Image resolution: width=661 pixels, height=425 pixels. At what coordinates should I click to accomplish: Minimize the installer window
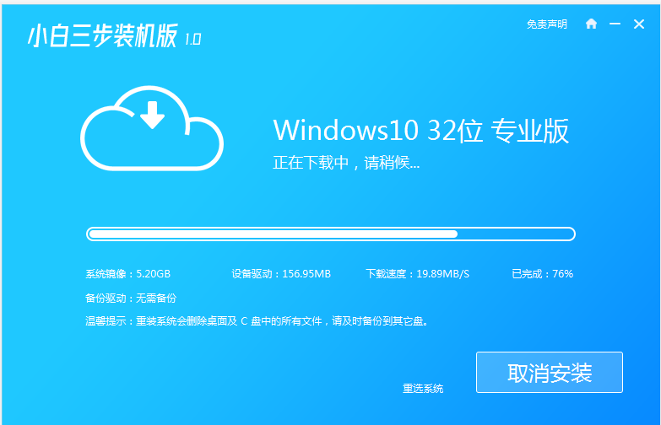tap(615, 24)
